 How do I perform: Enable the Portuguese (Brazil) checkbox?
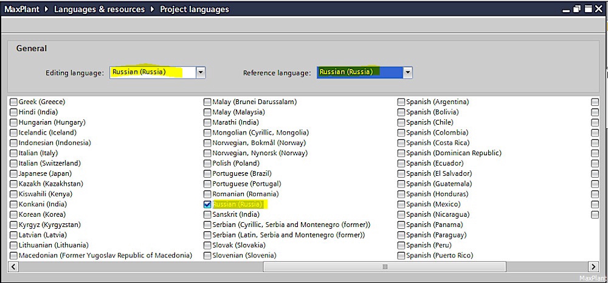[x=207, y=173]
